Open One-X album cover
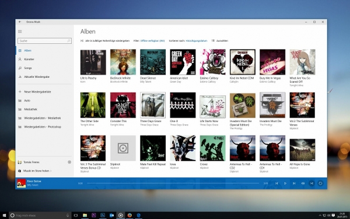Image resolution: width=350 pixels, height=219 pixels. 183,105
